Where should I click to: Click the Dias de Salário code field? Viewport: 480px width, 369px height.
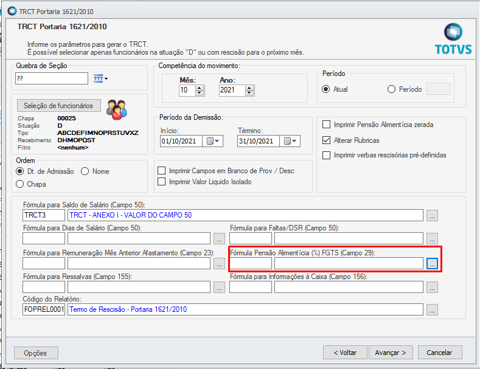[x=44, y=238]
